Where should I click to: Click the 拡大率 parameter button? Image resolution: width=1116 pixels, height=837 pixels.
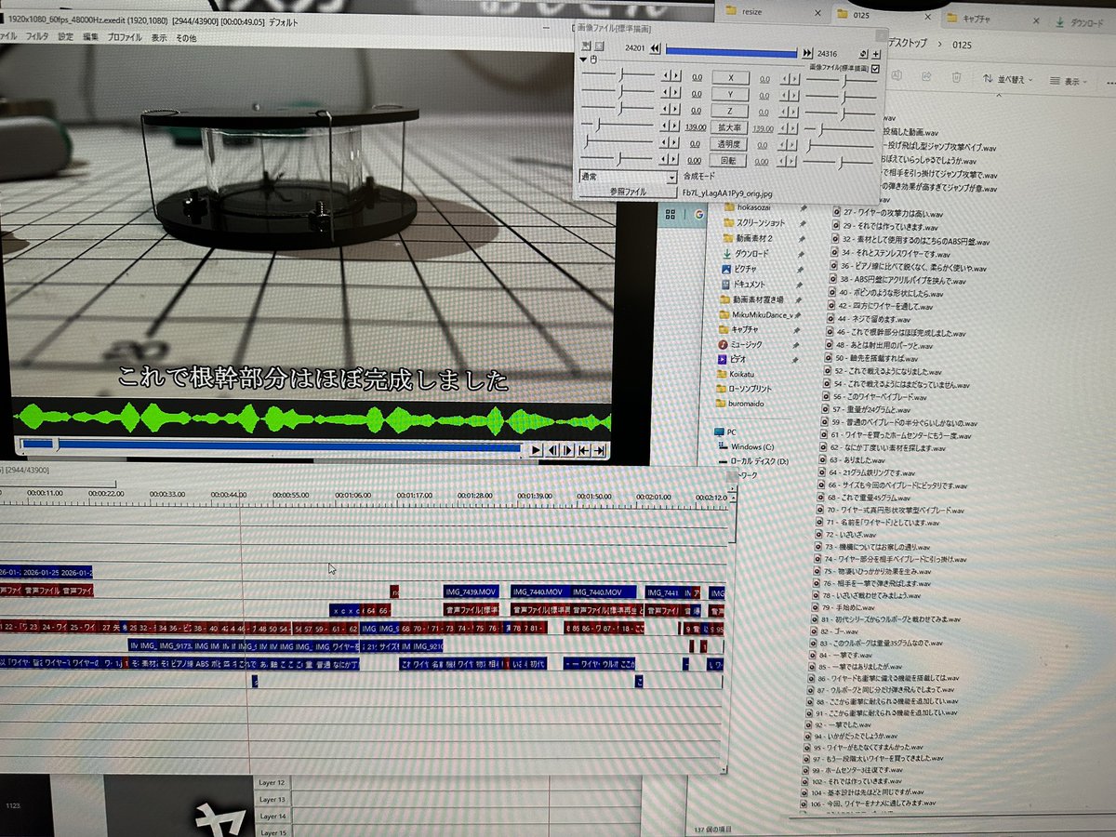(x=731, y=128)
